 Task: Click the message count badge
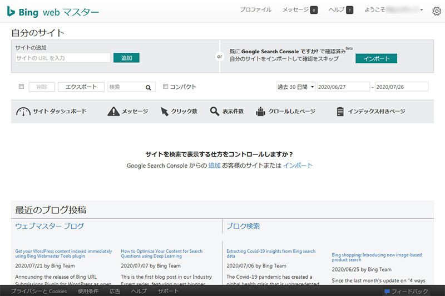pyautogui.click(x=314, y=10)
